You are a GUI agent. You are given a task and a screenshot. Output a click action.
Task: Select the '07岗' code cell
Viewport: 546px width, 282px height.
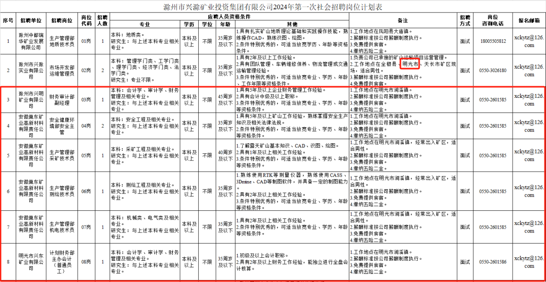coord(86,228)
